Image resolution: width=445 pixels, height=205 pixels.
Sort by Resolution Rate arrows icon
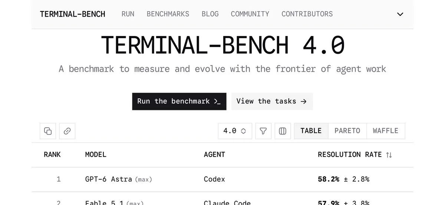(389, 155)
